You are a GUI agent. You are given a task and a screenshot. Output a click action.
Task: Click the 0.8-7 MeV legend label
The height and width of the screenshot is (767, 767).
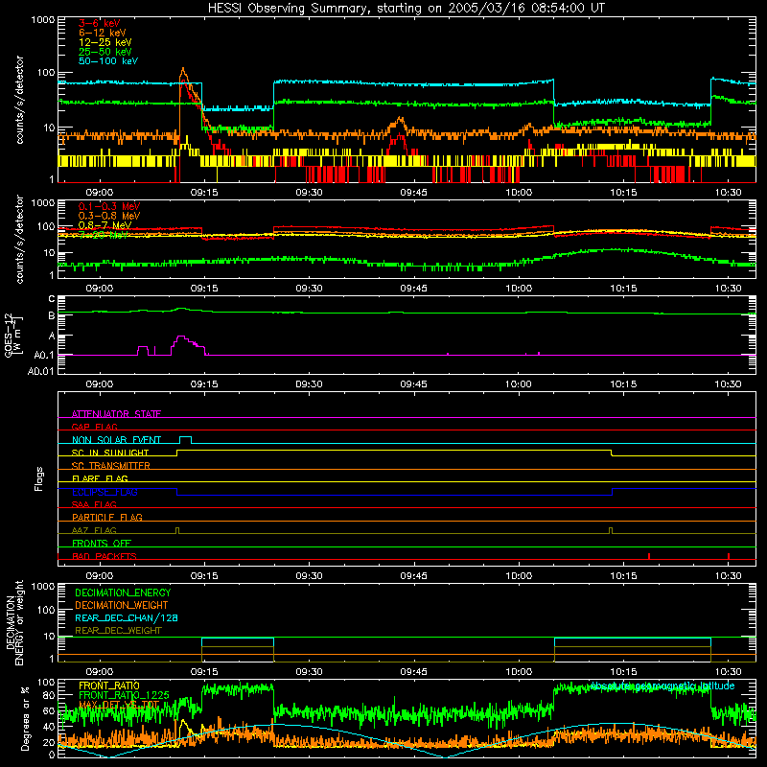click(x=105, y=225)
